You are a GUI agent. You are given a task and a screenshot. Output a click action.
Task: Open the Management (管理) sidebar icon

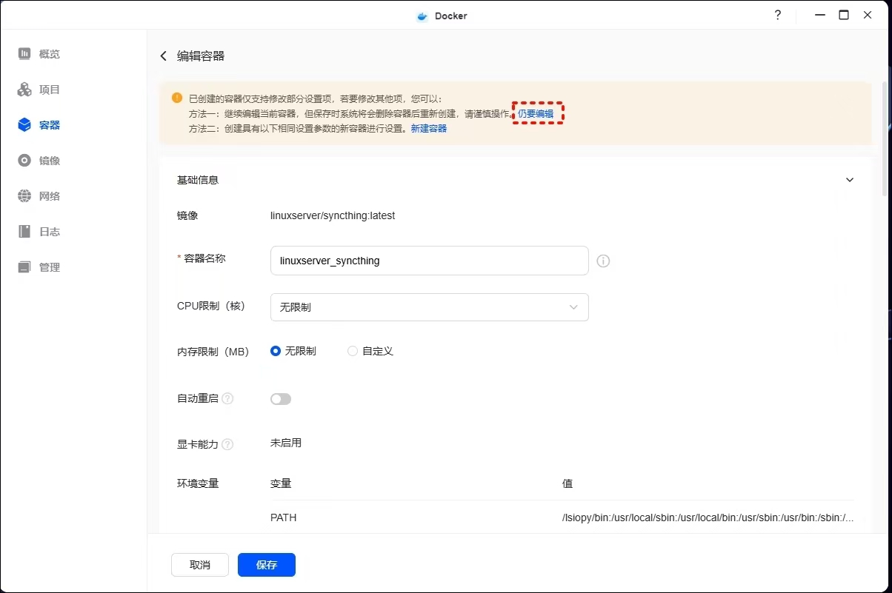tap(24, 267)
